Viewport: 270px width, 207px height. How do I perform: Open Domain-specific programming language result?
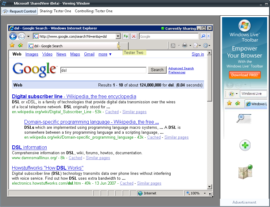pyautogui.click(x=91, y=122)
